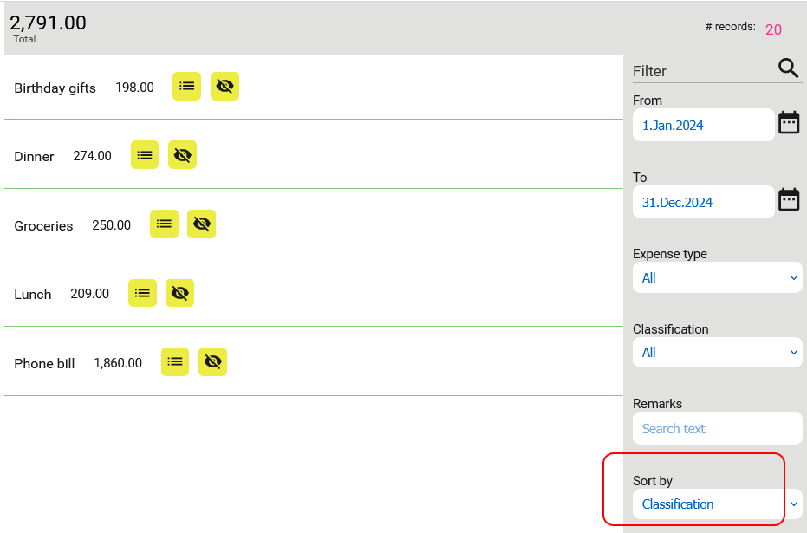Open the details list for Birthday gifts

[186, 86]
